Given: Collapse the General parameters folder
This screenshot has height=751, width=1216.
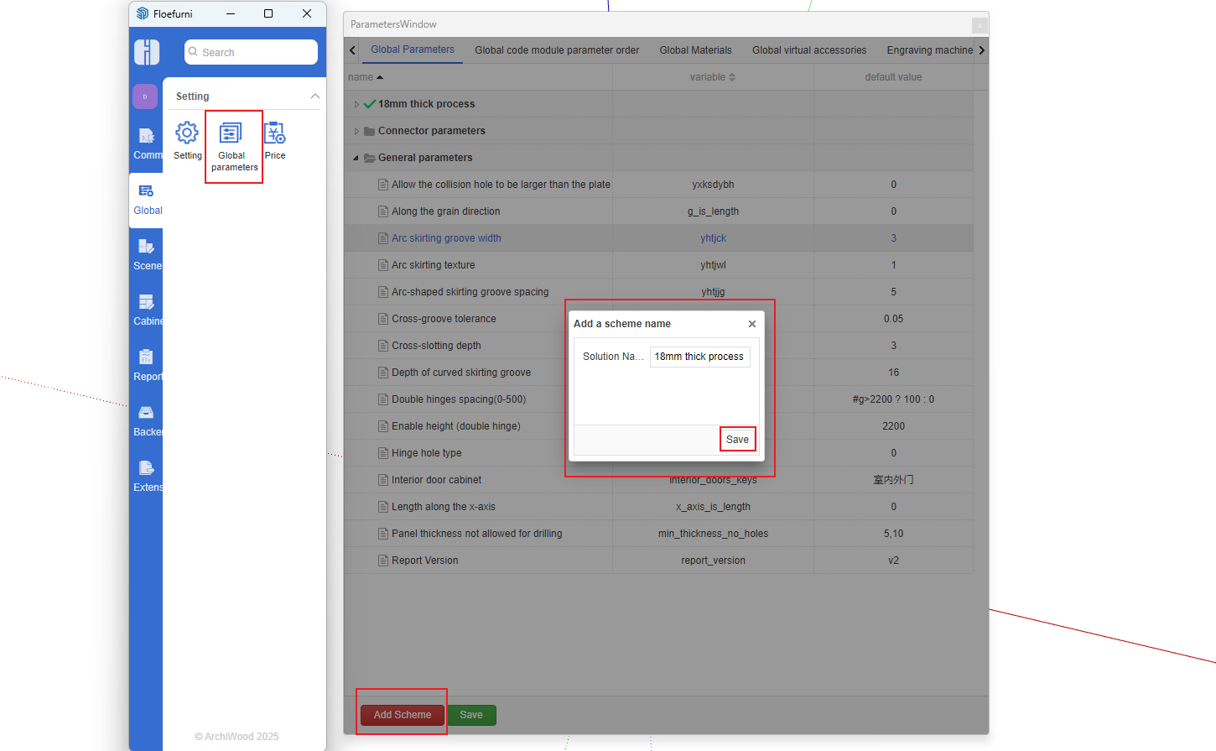Looking at the screenshot, I should (x=356, y=158).
